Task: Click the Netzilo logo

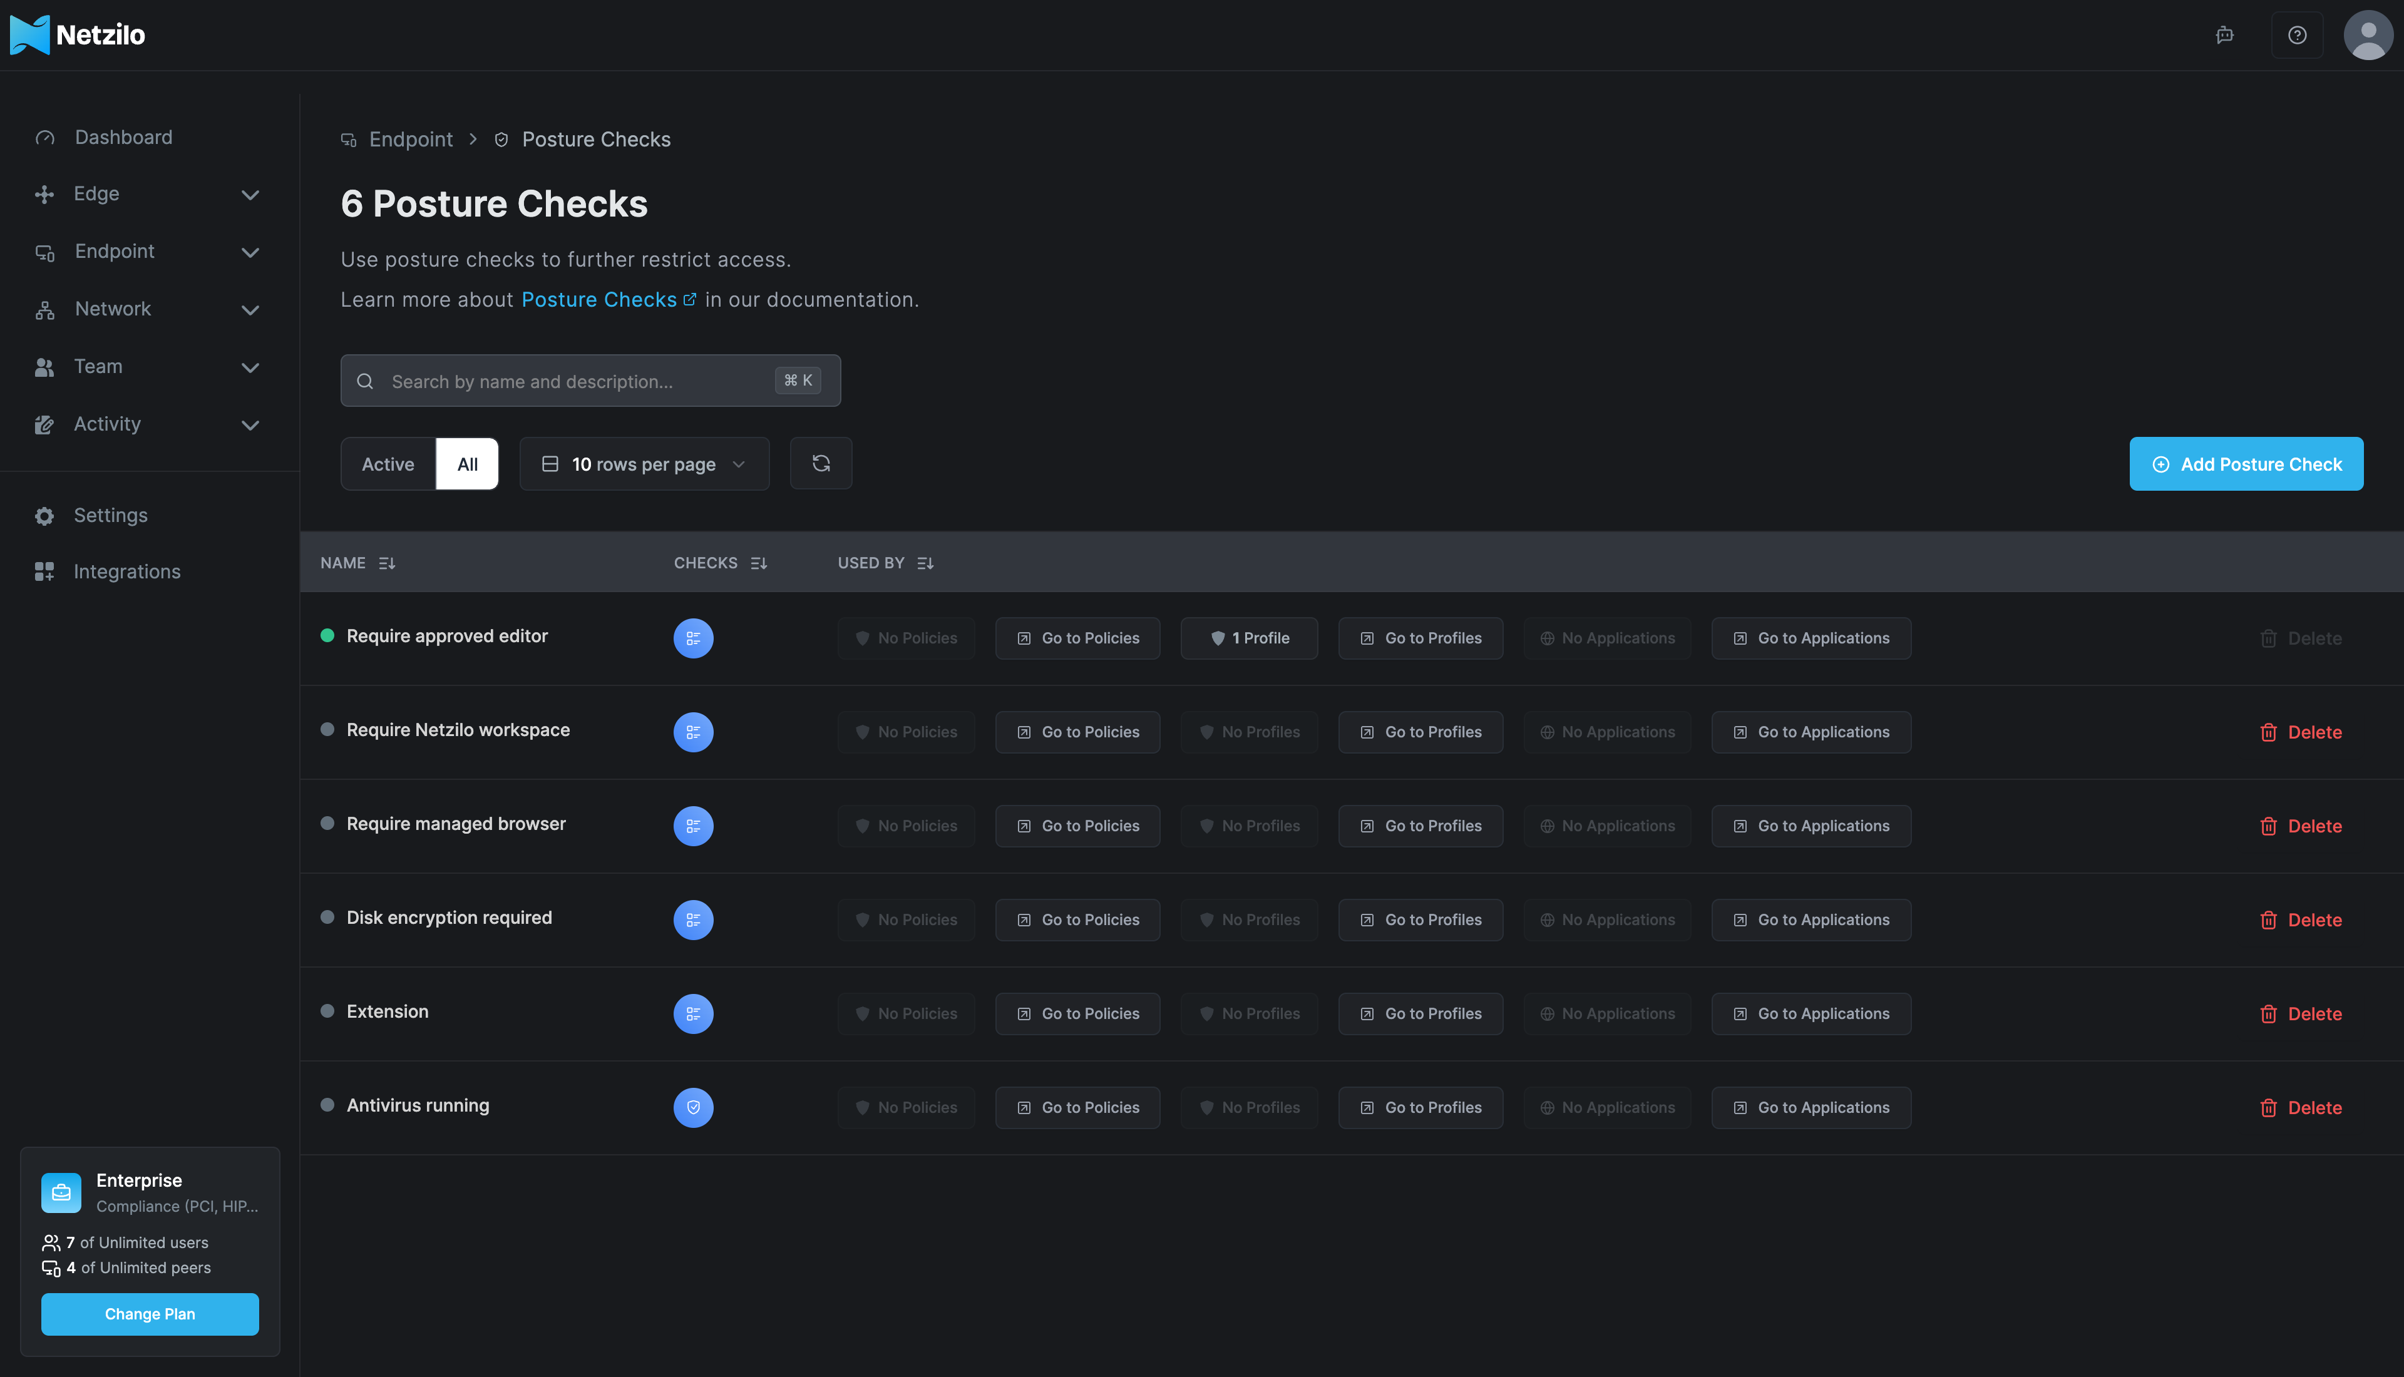Action: point(78,35)
